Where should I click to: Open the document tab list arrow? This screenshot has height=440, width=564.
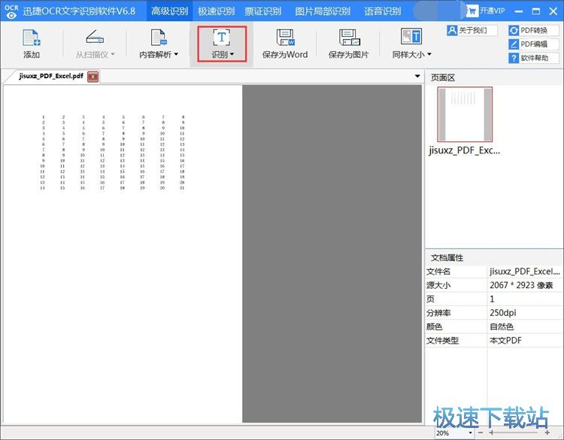coord(417,76)
